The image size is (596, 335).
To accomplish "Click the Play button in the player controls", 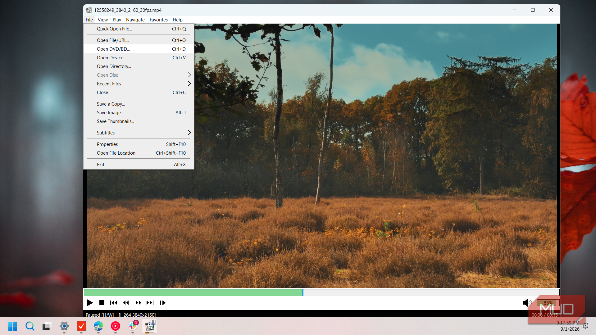I will pos(90,303).
